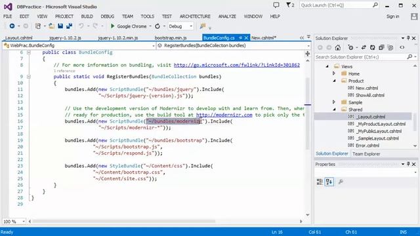Click the Undo arrow icon
The height and width of the screenshot is (236, 420).
[81, 26]
